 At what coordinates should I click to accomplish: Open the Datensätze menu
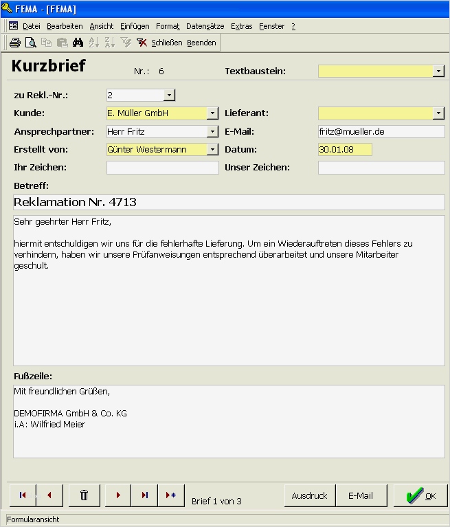205,26
